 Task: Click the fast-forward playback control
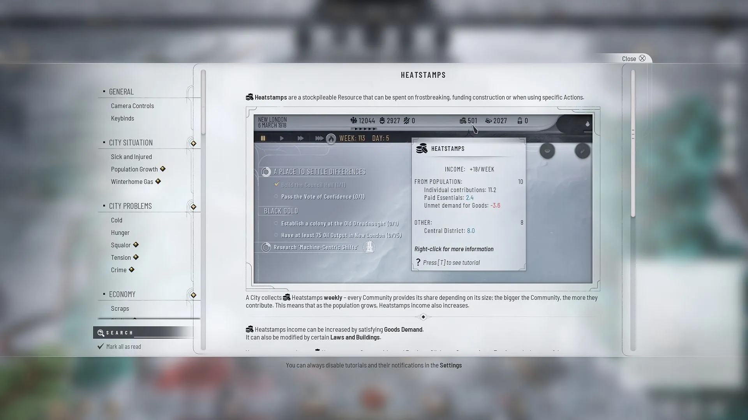point(300,138)
